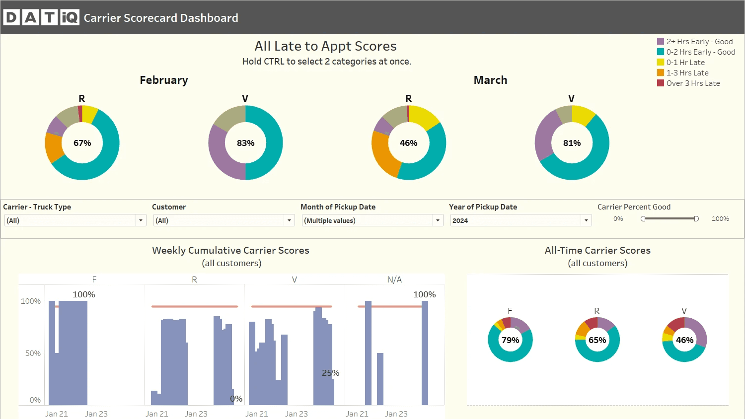Click the Carrier Percent Good slider right handle

(x=696, y=219)
